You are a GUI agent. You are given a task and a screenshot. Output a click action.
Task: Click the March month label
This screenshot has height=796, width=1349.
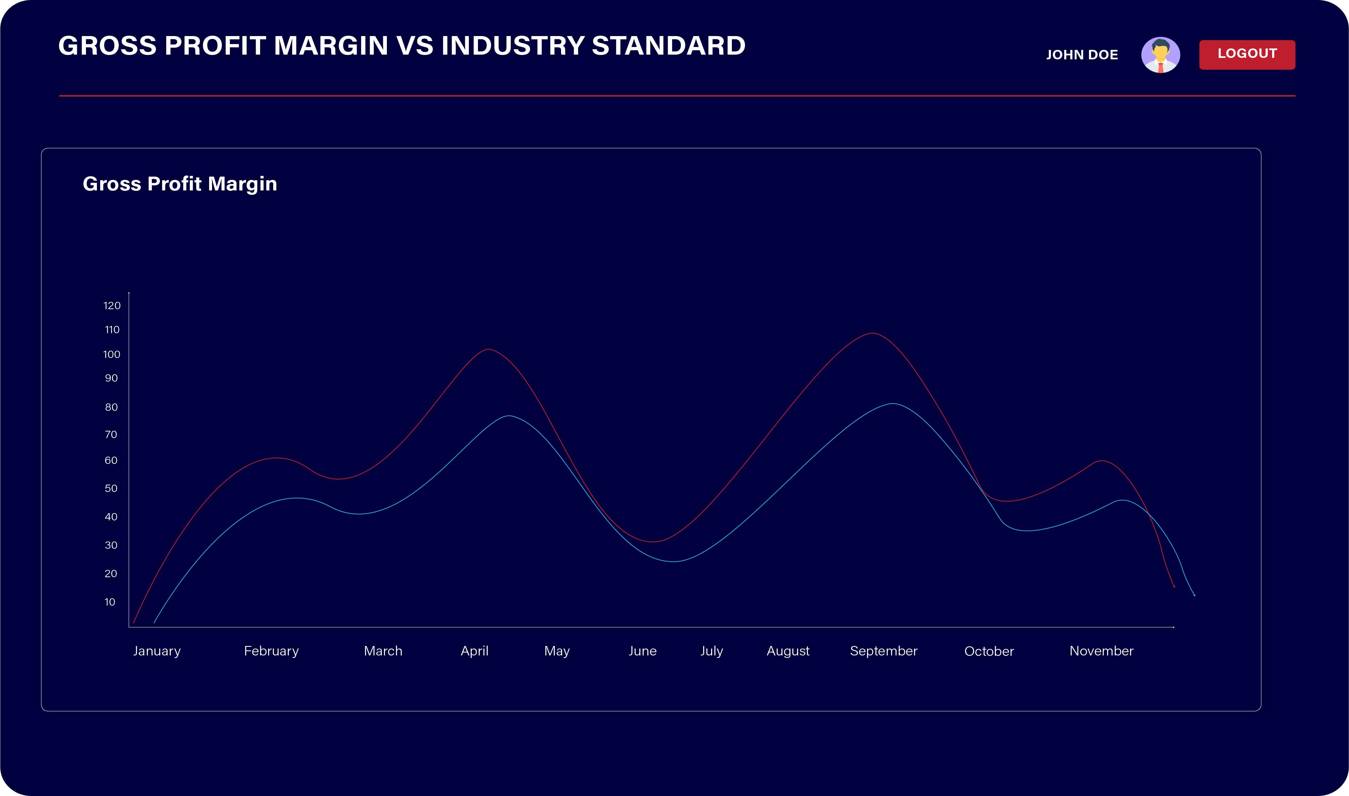click(383, 651)
